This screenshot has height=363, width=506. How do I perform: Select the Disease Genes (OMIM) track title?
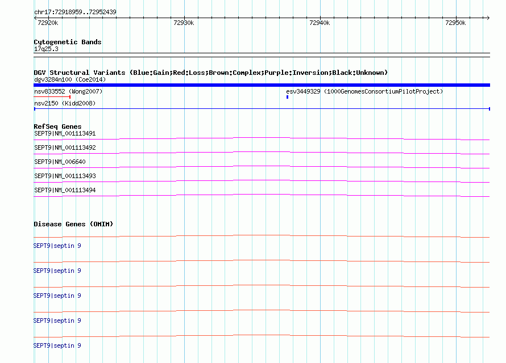tap(73, 224)
